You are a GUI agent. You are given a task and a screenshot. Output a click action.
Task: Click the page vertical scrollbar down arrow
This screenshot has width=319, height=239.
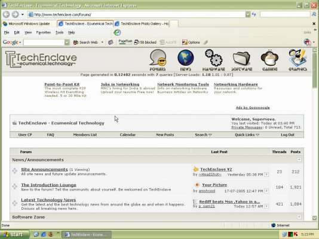tap(315, 217)
